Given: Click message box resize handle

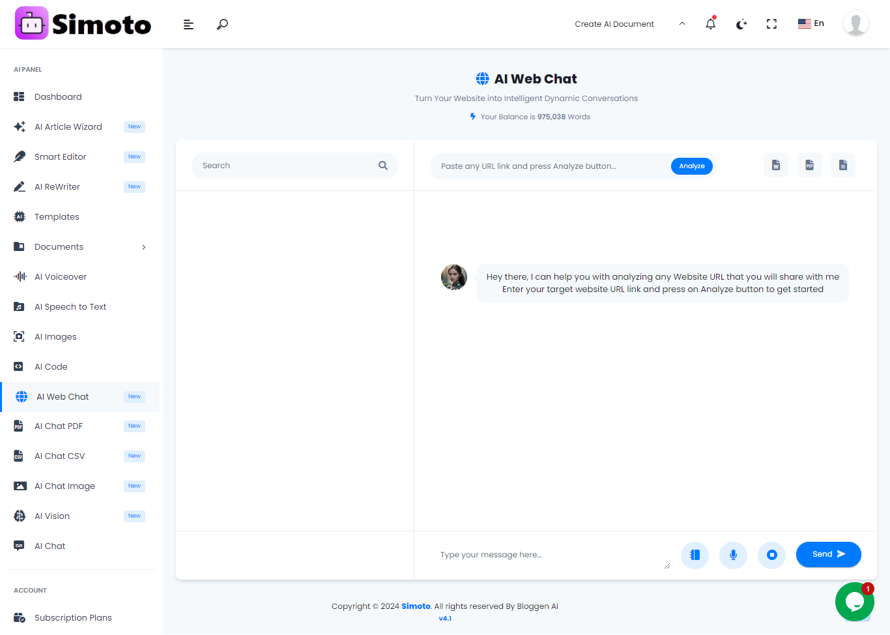Looking at the screenshot, I should [x=667, y=566].
